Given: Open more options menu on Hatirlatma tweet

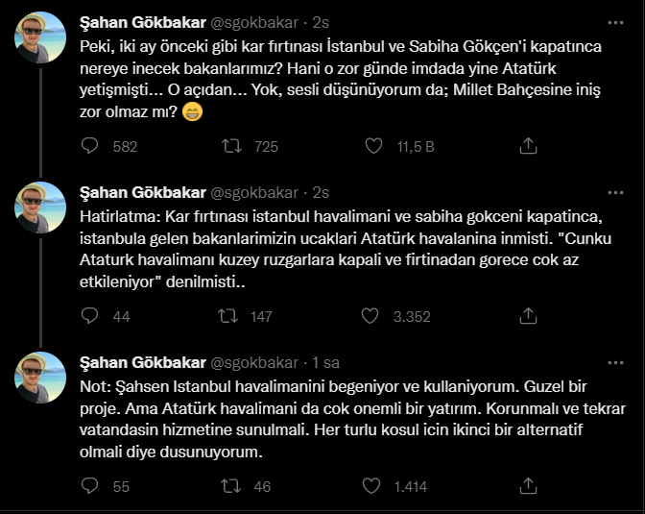Looking at the screenshot, I should coord(613,192).
